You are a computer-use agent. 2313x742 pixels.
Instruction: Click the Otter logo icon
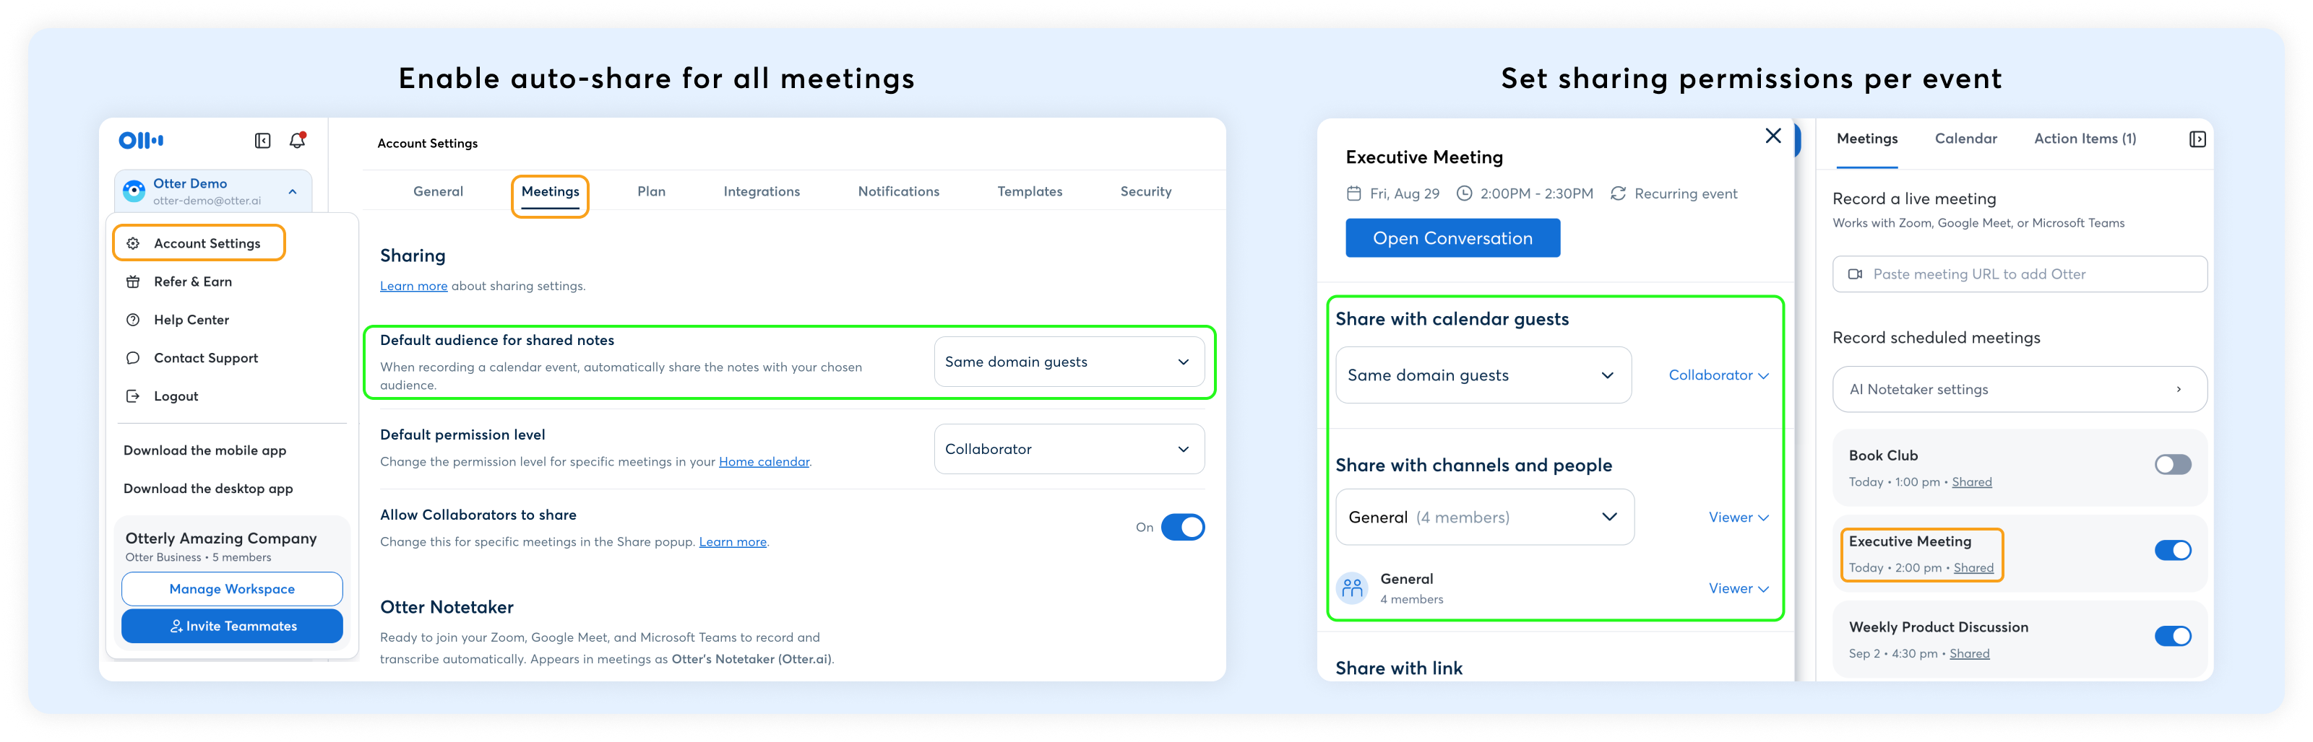(141, 140)
